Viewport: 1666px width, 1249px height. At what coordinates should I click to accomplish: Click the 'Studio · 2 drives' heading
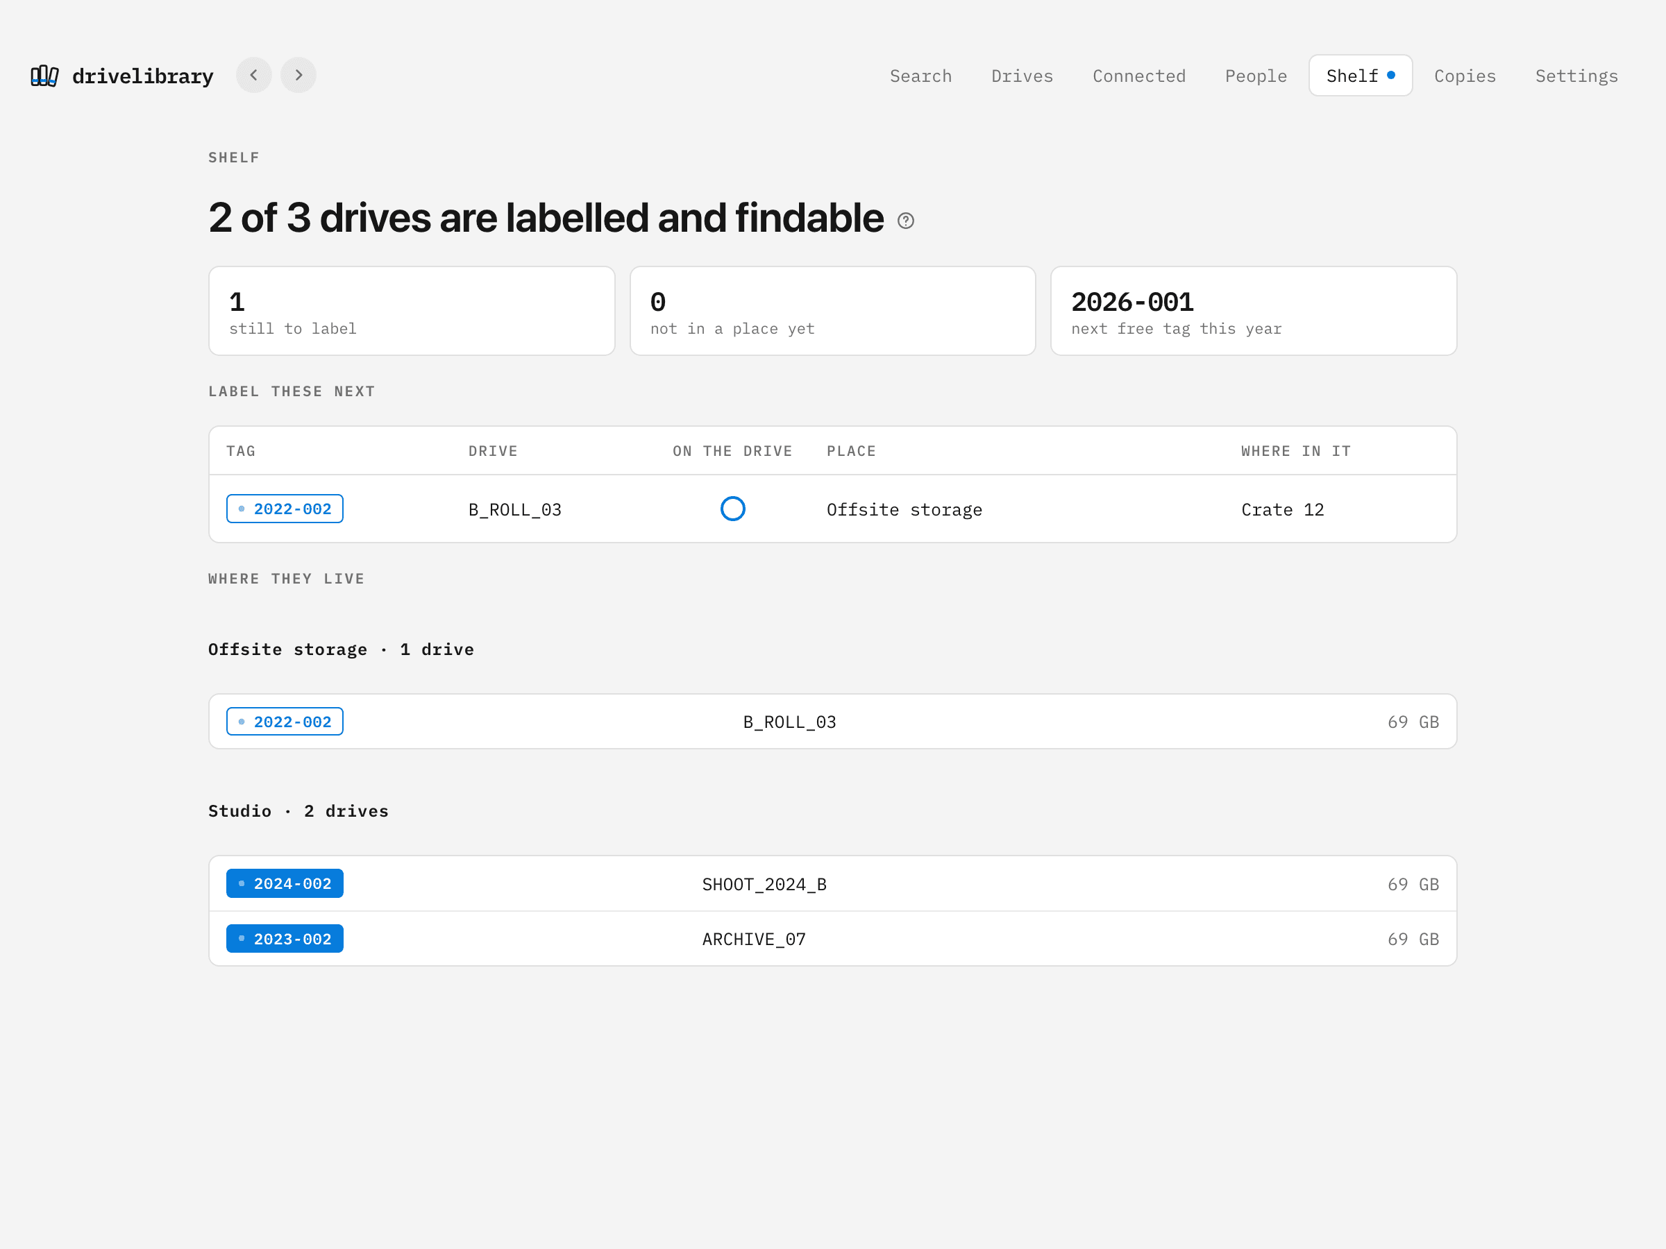298,811
